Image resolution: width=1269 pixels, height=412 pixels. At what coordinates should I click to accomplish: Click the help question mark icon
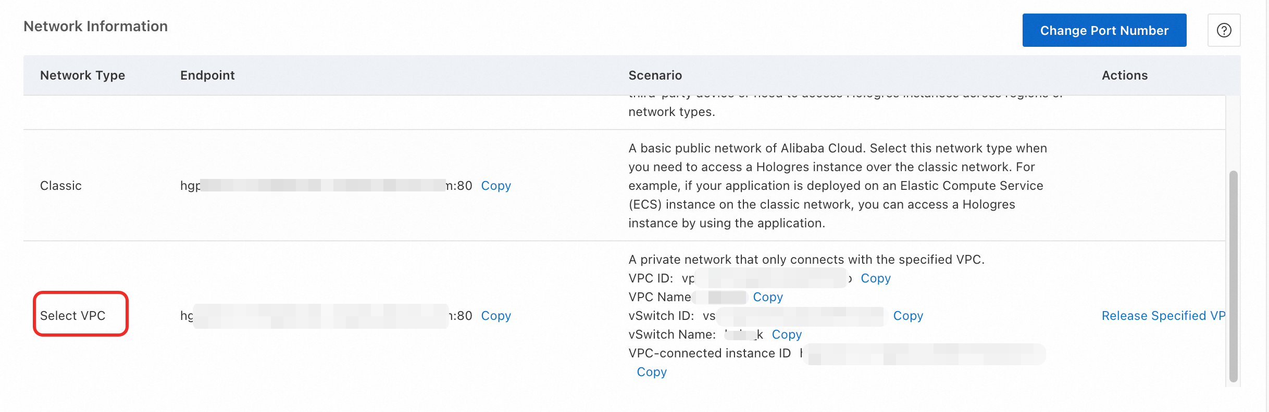point(1224,31)
